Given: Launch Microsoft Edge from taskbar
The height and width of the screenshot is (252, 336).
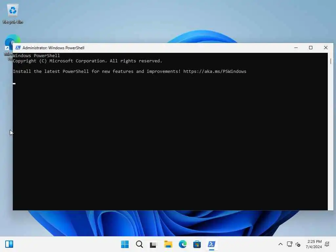Looking at the screenshot, I should 182,244.
